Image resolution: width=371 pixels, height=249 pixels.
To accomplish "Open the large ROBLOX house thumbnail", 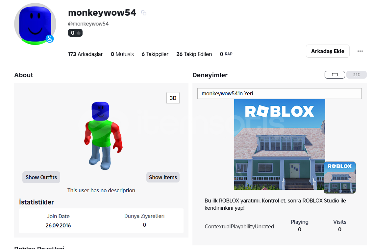I will (280, 144).
